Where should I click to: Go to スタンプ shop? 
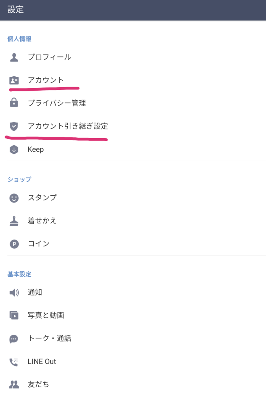(42, 198)
